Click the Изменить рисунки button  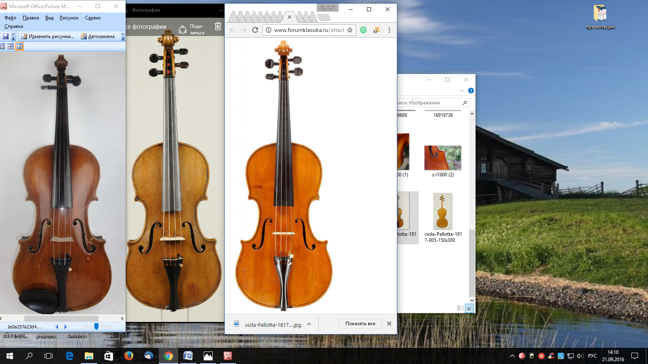48,36
